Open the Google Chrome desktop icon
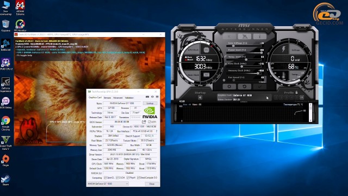The height and width of the screenshot is (196, 348). 6,124
